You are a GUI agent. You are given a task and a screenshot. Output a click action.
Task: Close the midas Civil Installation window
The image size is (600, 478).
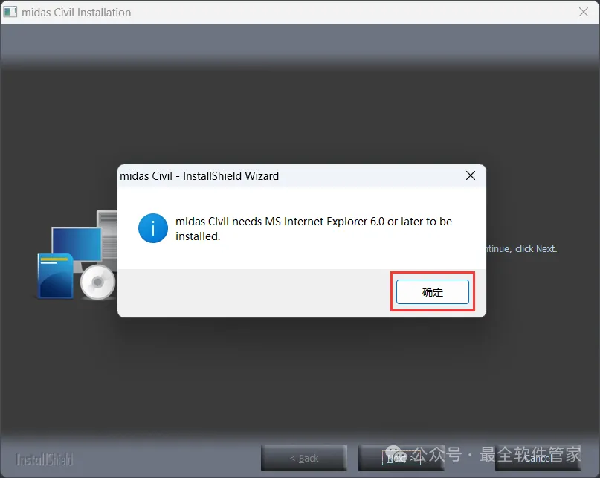click(x=584, y=12)
